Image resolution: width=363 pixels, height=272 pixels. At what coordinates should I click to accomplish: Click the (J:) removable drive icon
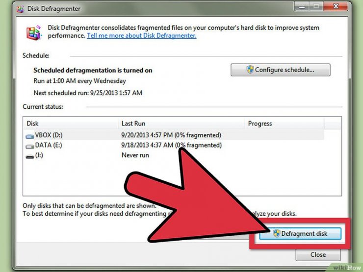coord(29,157)
